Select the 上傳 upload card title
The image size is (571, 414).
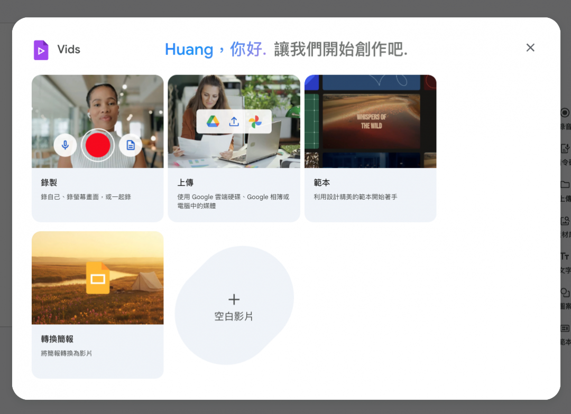(186, 183)
